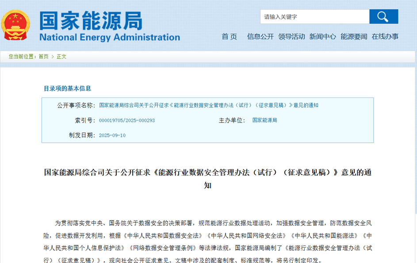Open the 领导活动 navigation item
The height and width of the screenshot is (263, 417).
pyautogui.click(x=291, y=37)
